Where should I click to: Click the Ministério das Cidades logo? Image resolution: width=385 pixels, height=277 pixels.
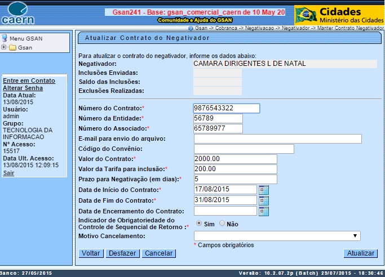339,15
